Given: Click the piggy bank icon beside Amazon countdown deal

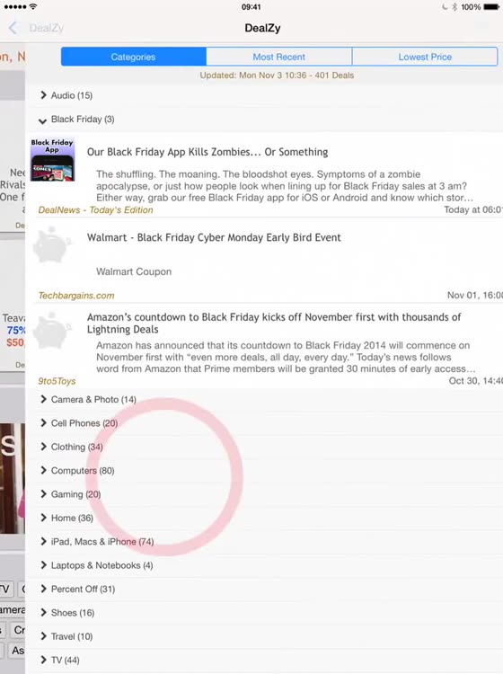Looking at the screenshot, I should [51, 330].
